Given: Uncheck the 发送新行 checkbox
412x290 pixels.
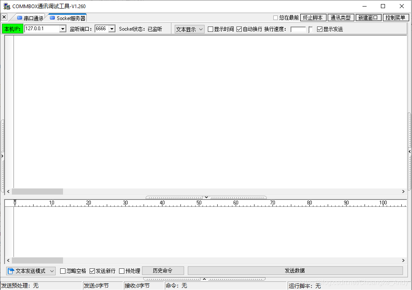Looking at the screenshot, I should pyautogui.click(x=92, y=271).
